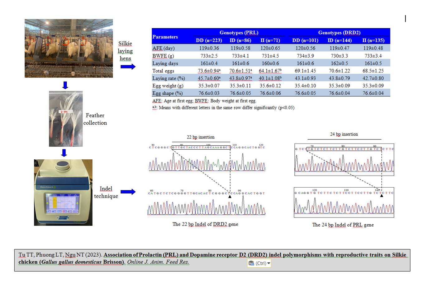Click the Genotypes (DRD2) table header

(339, 32)
